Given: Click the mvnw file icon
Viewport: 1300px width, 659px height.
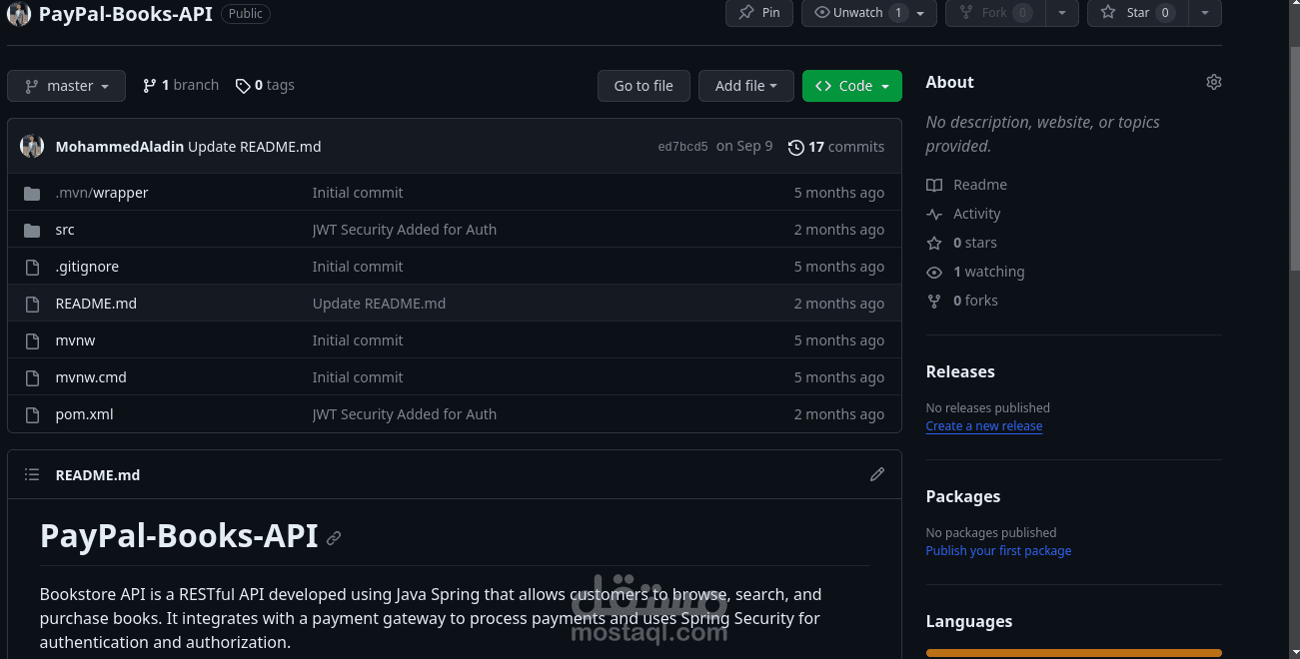Looking at the screenshot, I should (32, 340).
